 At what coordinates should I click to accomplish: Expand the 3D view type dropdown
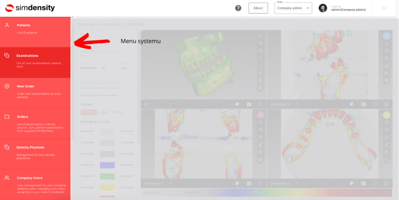170,104
